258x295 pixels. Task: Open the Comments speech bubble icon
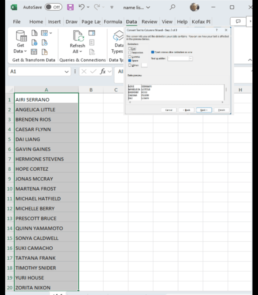click(x=238, y=22)
